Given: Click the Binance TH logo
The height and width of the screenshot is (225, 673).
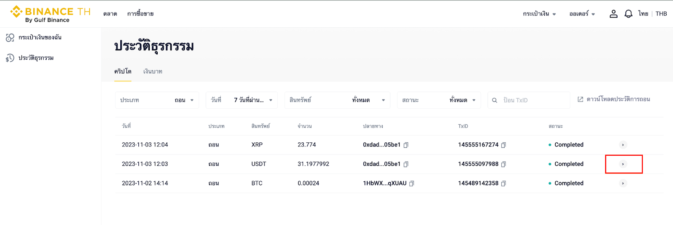Looking at the screenshot, I should (x=50, y=14).
